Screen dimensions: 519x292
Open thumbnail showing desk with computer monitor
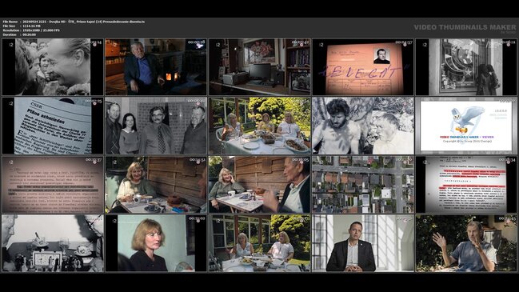259,67
